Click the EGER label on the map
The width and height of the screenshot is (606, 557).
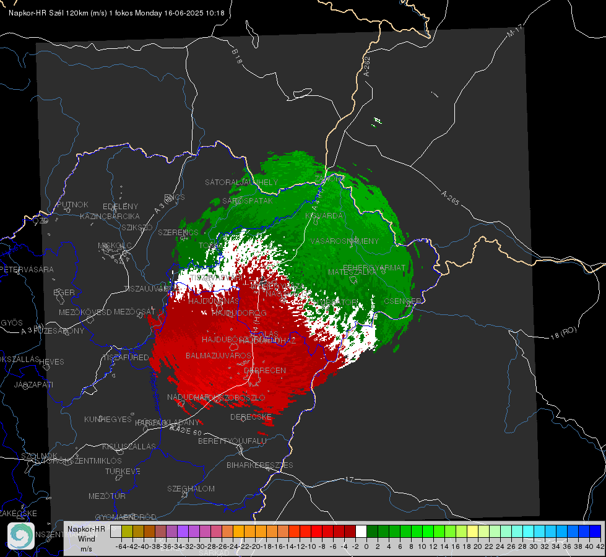(64, 293)
